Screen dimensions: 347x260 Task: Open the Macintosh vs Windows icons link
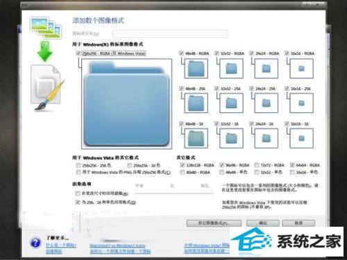[x=117, y=245]
